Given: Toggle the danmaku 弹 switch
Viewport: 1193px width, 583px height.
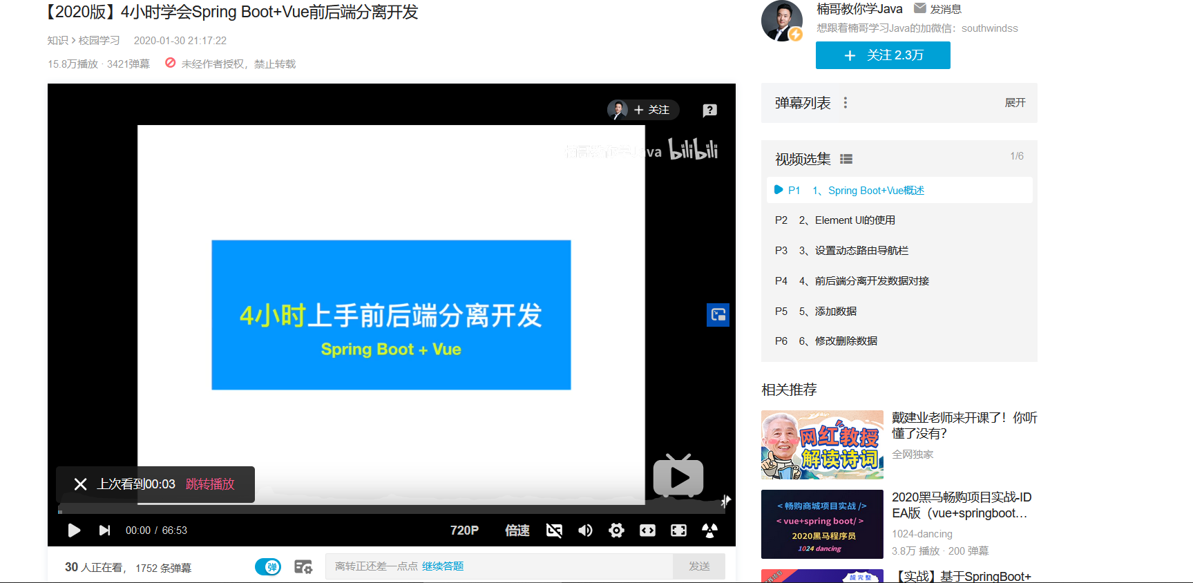Looking at the screenshot, I should tap(268, 567).
